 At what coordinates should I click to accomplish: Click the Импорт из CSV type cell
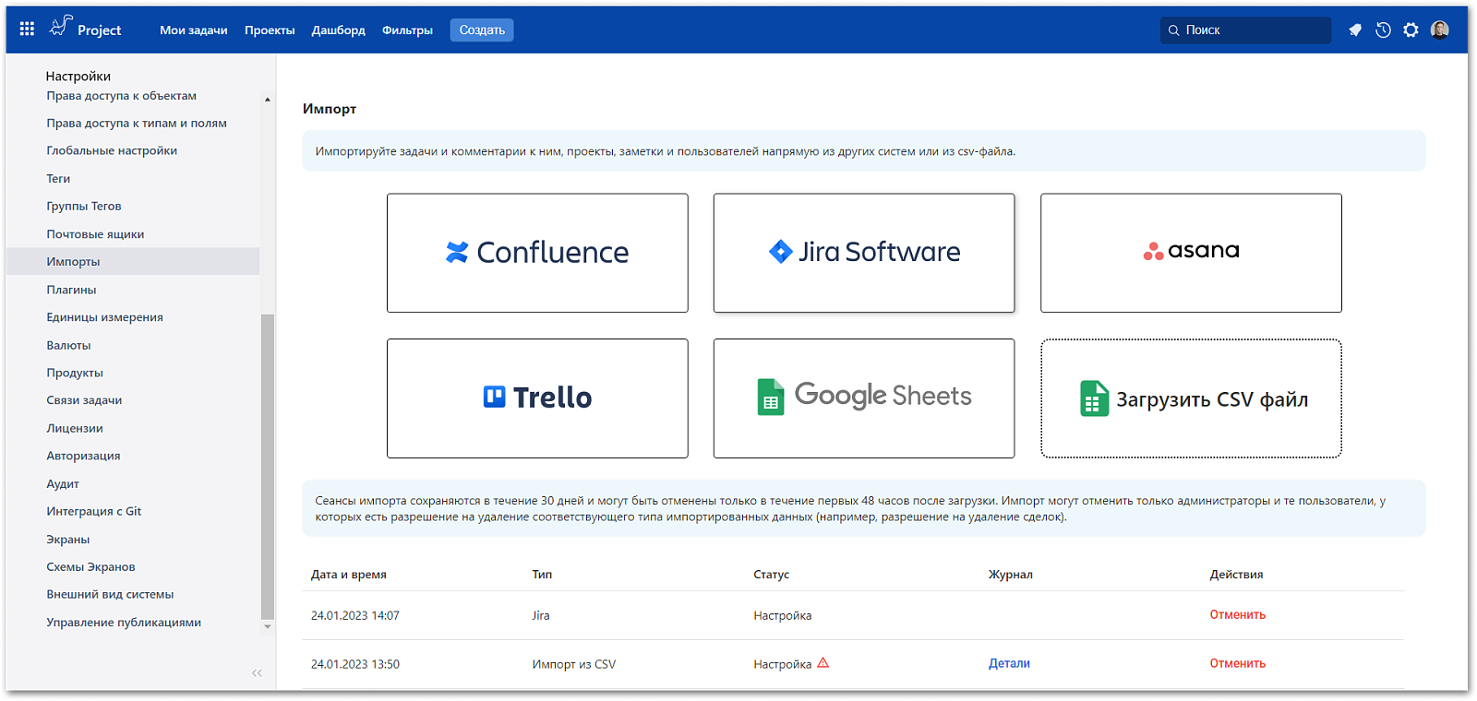(574, 664)
